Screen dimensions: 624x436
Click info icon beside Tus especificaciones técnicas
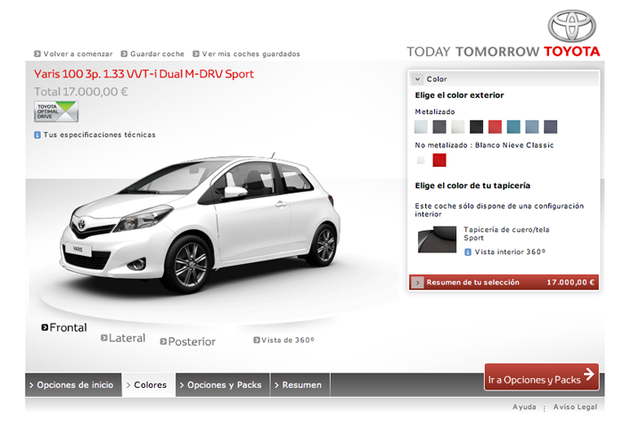click(37, 135)
